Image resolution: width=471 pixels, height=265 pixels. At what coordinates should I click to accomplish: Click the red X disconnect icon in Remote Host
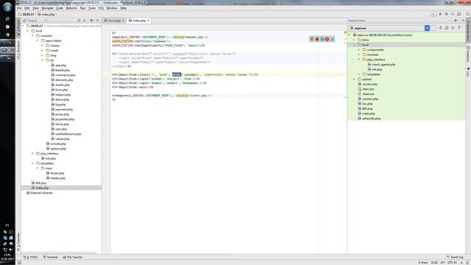pos(453,28)
